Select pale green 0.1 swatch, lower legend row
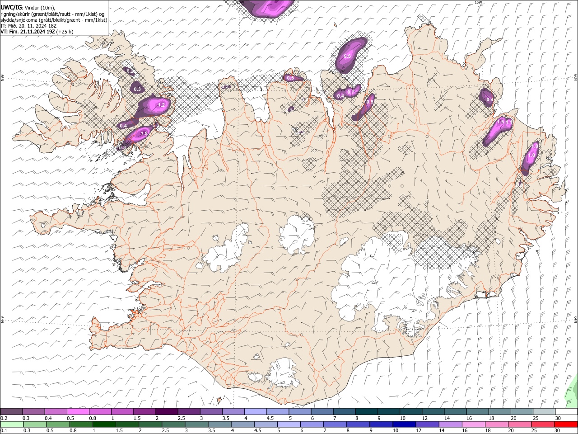The image size is (578, 434). pos(12,424)
